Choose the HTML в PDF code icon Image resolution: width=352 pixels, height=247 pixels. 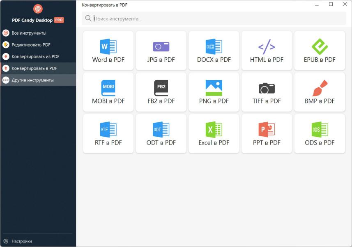click(267, 47)
